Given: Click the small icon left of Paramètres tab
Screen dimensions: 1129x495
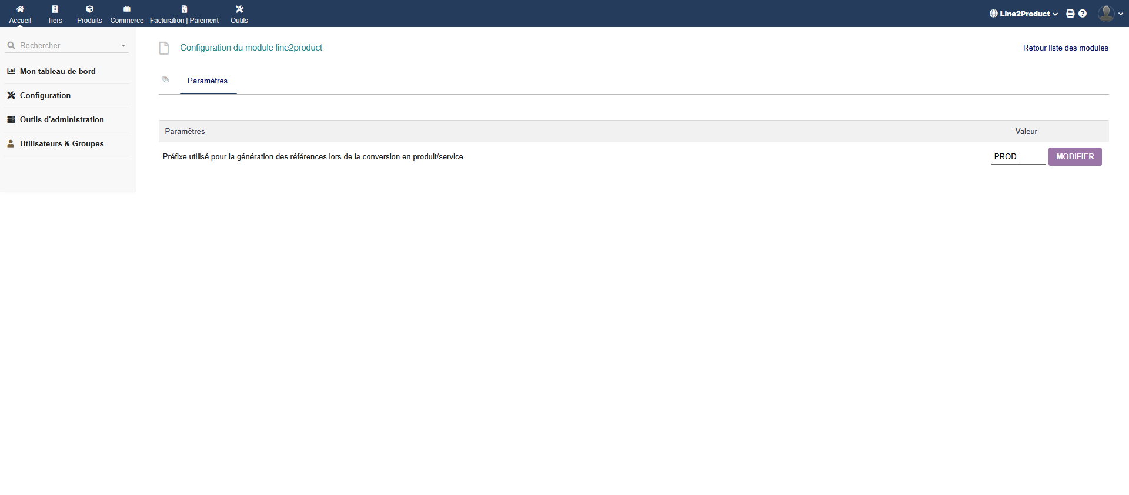Looking at the screenshot, I should tap(166, 79).
